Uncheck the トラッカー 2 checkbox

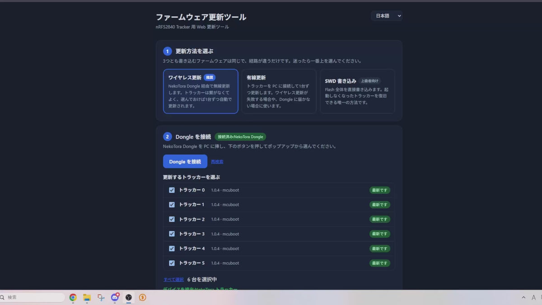[x=172, y=219]
